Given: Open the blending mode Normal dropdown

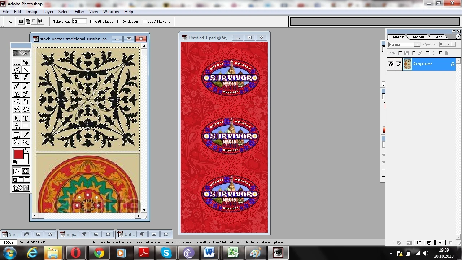Looking at the screenshot, I should tap(404, 44).
